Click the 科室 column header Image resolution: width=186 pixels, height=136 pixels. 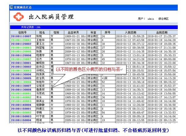click(93, 32)
